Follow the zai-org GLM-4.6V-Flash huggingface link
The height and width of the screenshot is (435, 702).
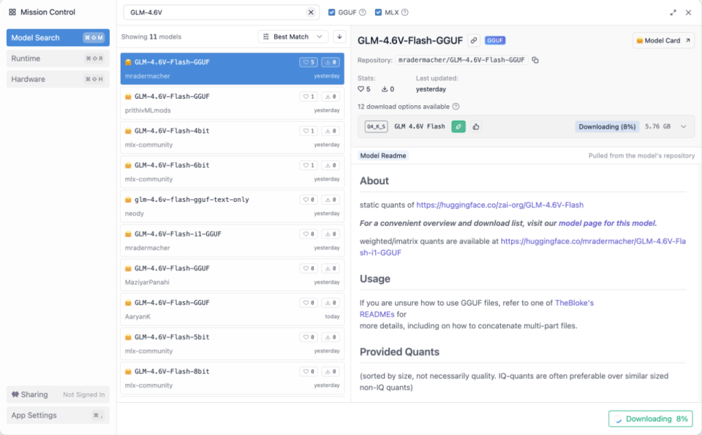[x=499, y=205]
